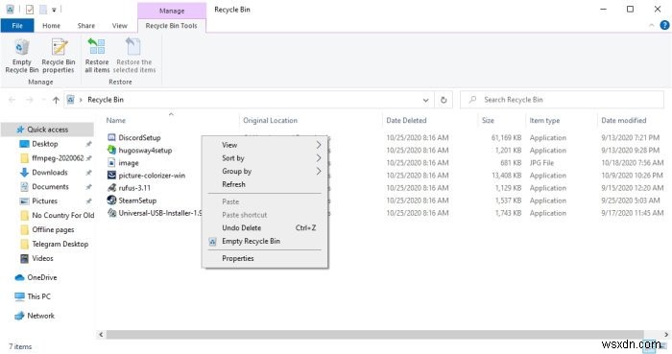
Task: Select No Country For Old folder
Action: pyautogui.click(x=63, y=215)
